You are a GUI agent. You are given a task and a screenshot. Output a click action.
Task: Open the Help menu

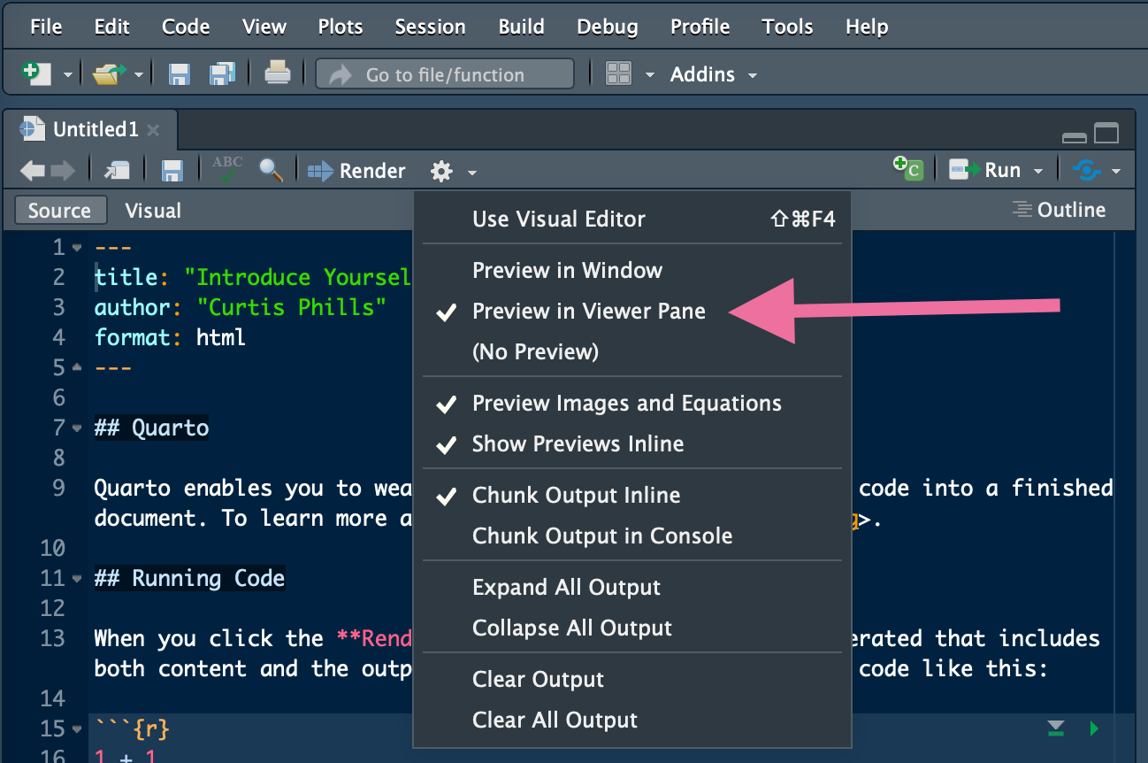click(867, 27)
